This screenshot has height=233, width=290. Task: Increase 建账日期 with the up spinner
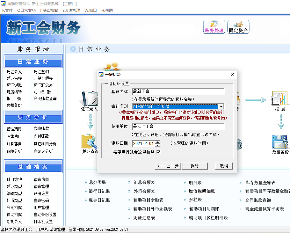click(x=157, y=142)
